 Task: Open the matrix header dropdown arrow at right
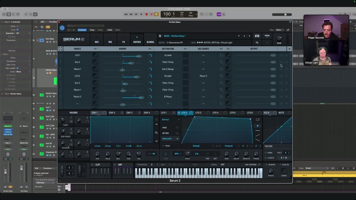tap(289, 49)
